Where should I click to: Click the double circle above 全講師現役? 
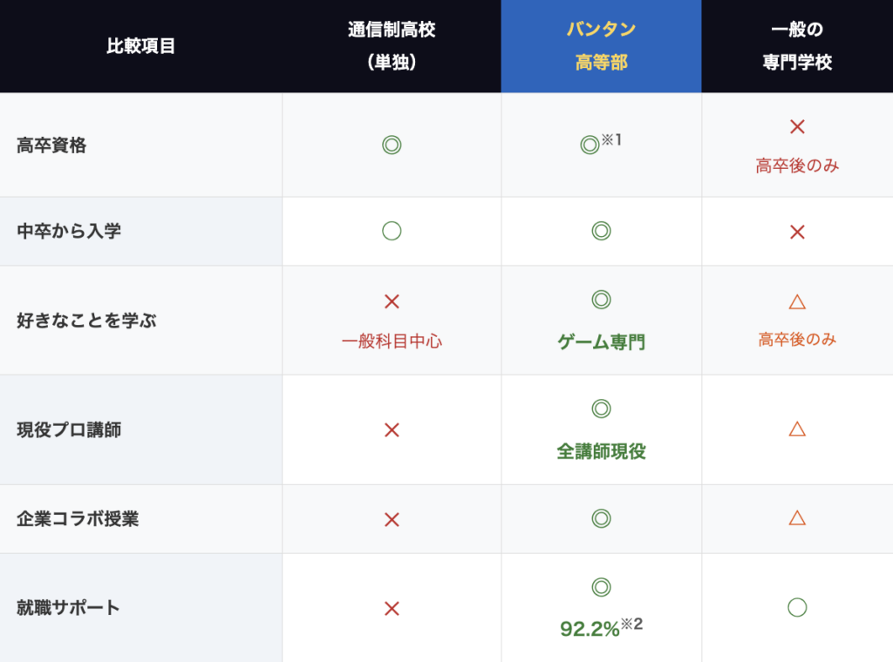click(601, 409)
